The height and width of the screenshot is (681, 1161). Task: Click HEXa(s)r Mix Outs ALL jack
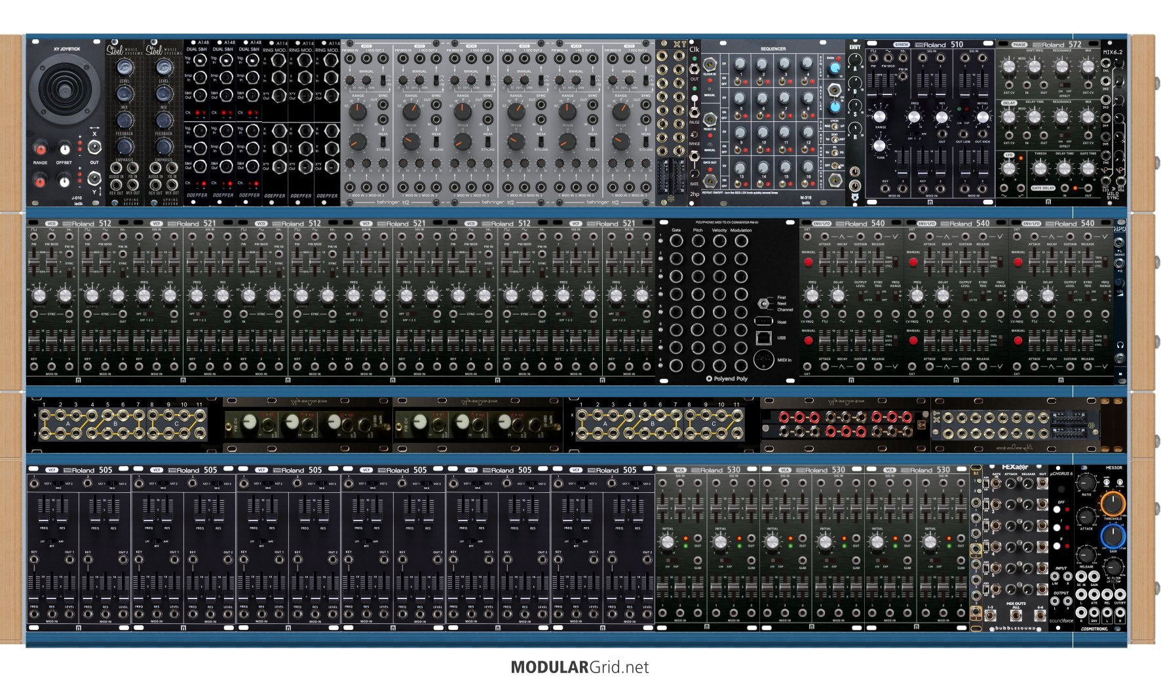[x=1015, y=615]
